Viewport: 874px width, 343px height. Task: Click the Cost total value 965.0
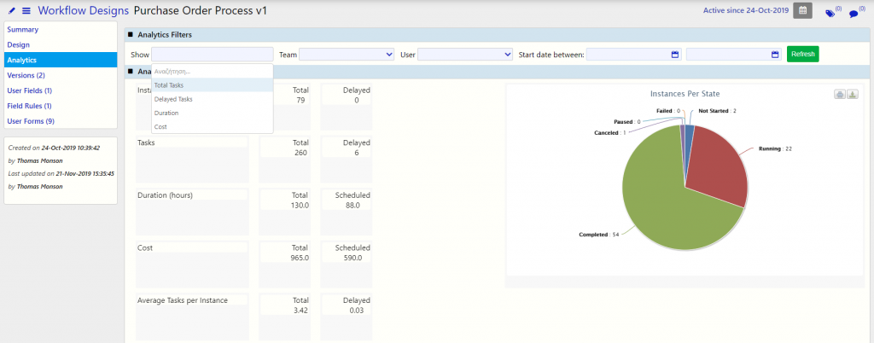tap(298, 258)
